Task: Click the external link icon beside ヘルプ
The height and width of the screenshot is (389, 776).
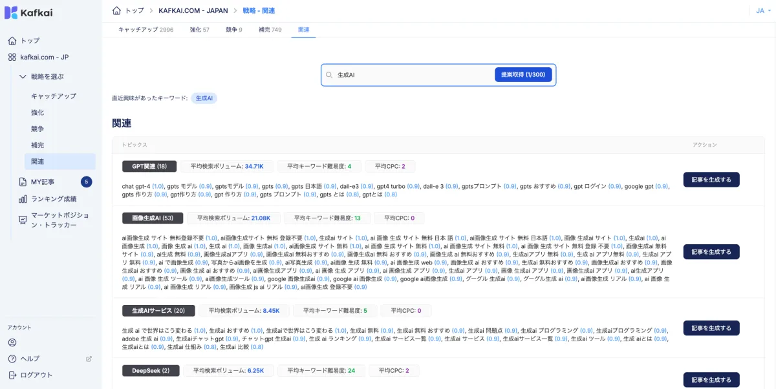Action: click(x=89, y=358)
